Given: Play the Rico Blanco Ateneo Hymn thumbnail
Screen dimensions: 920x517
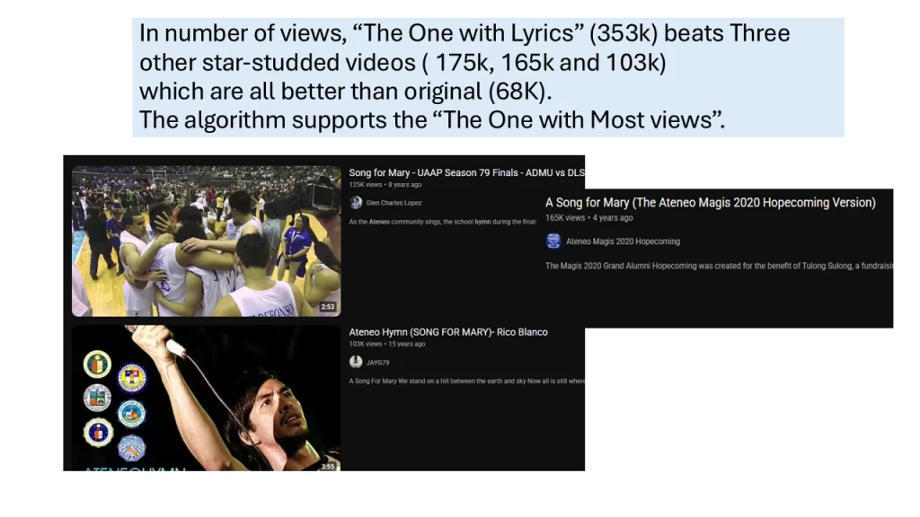Looking at the screenshot, I should click(x=206, y=398).
